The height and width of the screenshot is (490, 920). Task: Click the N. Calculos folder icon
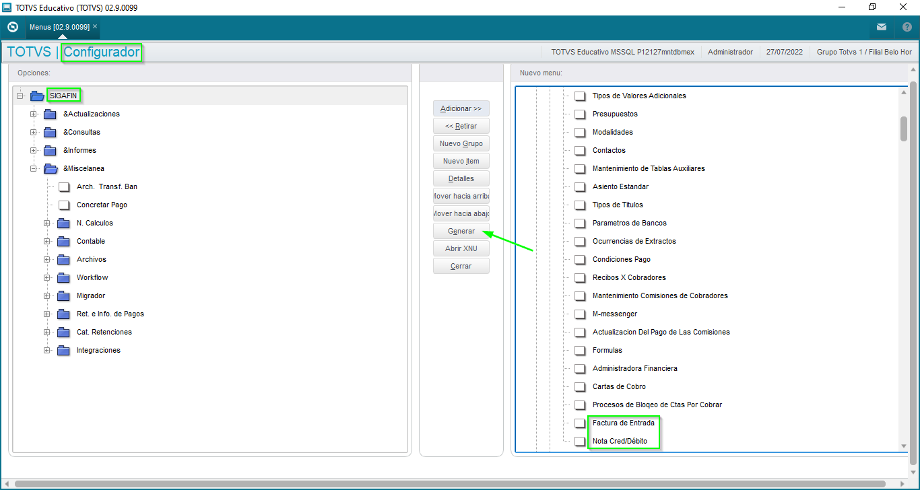tap(64, 223)
